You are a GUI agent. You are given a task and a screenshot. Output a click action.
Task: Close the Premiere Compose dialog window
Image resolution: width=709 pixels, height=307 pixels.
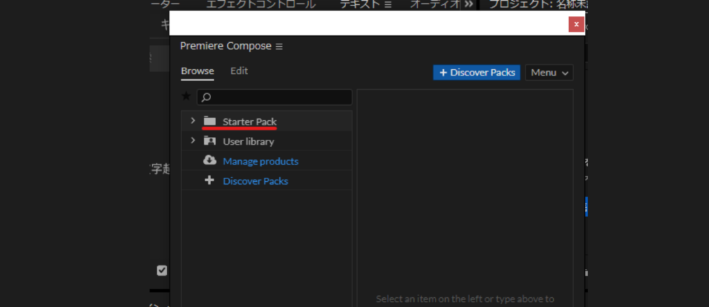coord(575,24)
